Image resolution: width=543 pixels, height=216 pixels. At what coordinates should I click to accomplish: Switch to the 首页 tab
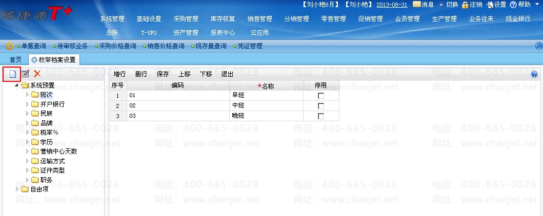(15, 60)
